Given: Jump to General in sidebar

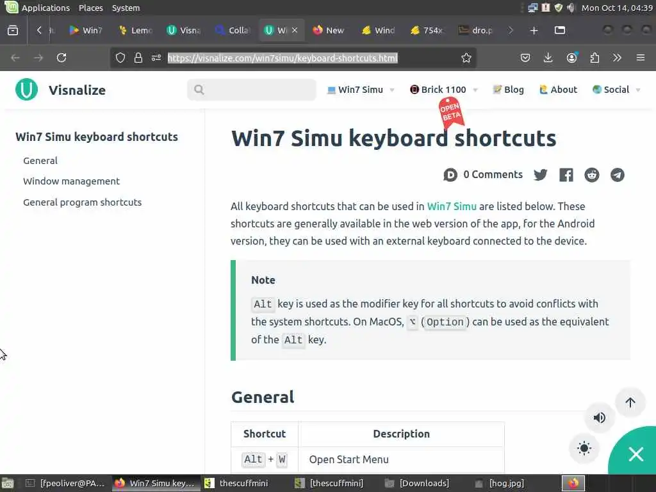Looking at the screenshot, I should [40, 161].
